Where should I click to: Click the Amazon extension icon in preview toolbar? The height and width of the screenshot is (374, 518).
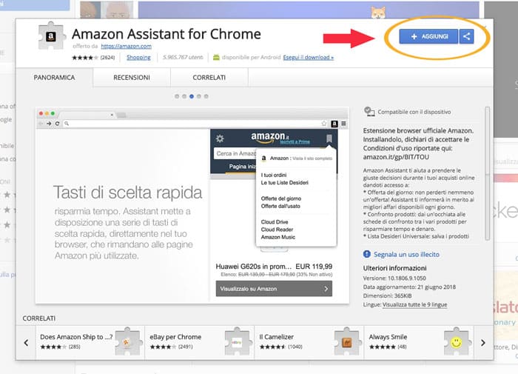pos(334,124)
